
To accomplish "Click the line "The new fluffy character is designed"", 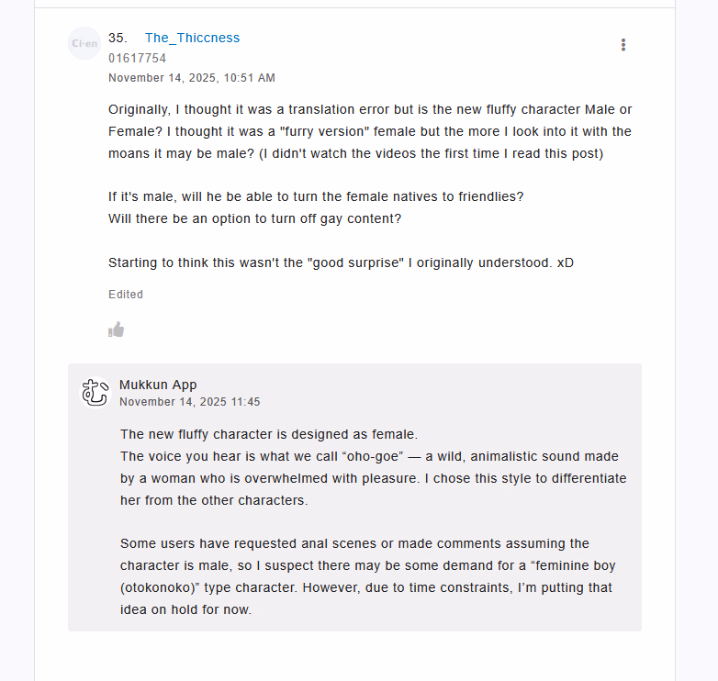I will tap(269, 434).
